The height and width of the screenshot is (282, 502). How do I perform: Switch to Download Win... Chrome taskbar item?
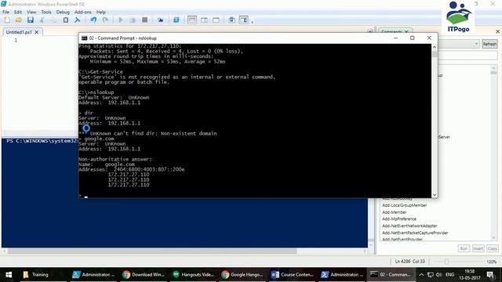pyautogui.click(x=144, y=274)
